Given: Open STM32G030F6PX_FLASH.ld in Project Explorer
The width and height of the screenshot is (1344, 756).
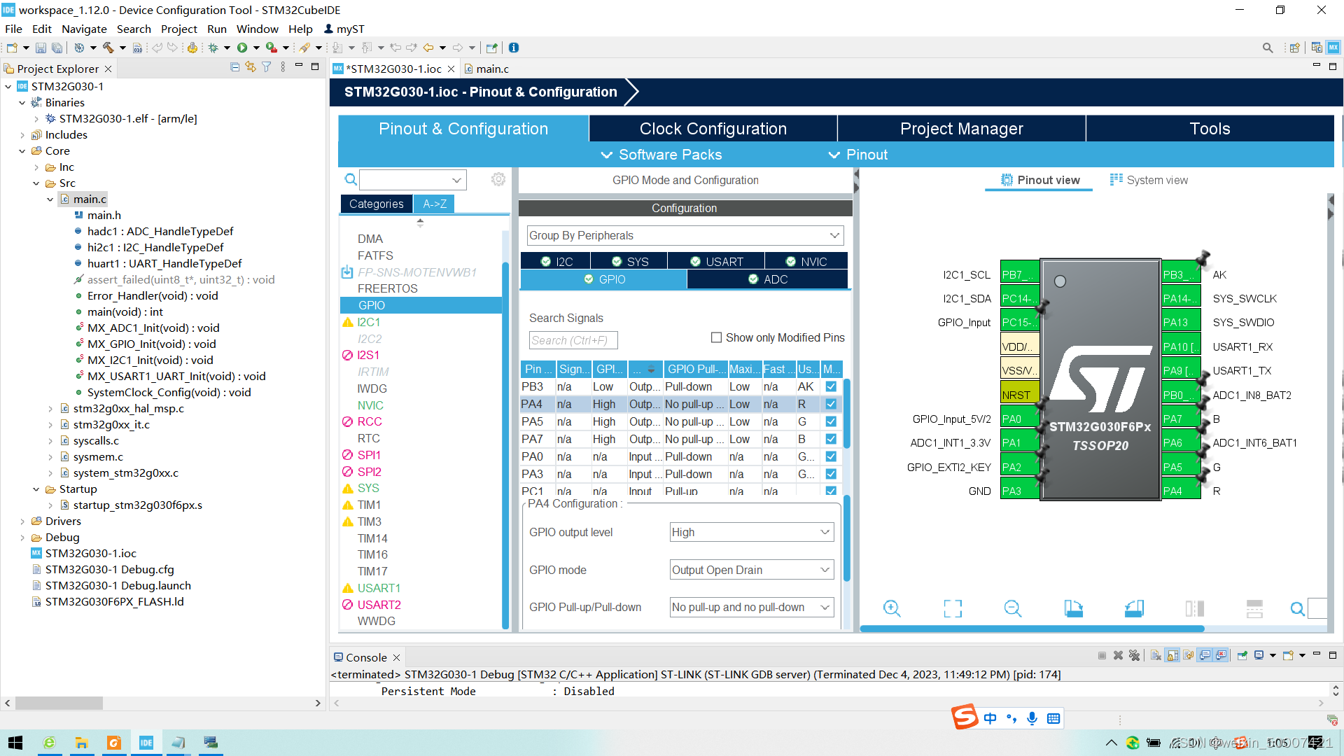Looking at the screenshot, I should [114, 601].
